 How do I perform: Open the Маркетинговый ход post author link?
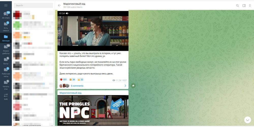click(70, 93)
